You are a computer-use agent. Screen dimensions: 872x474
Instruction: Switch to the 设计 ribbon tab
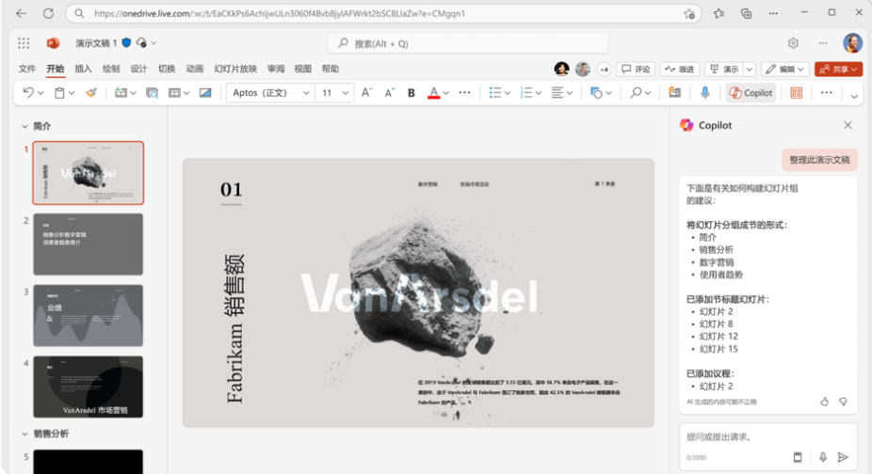(138, 69)
